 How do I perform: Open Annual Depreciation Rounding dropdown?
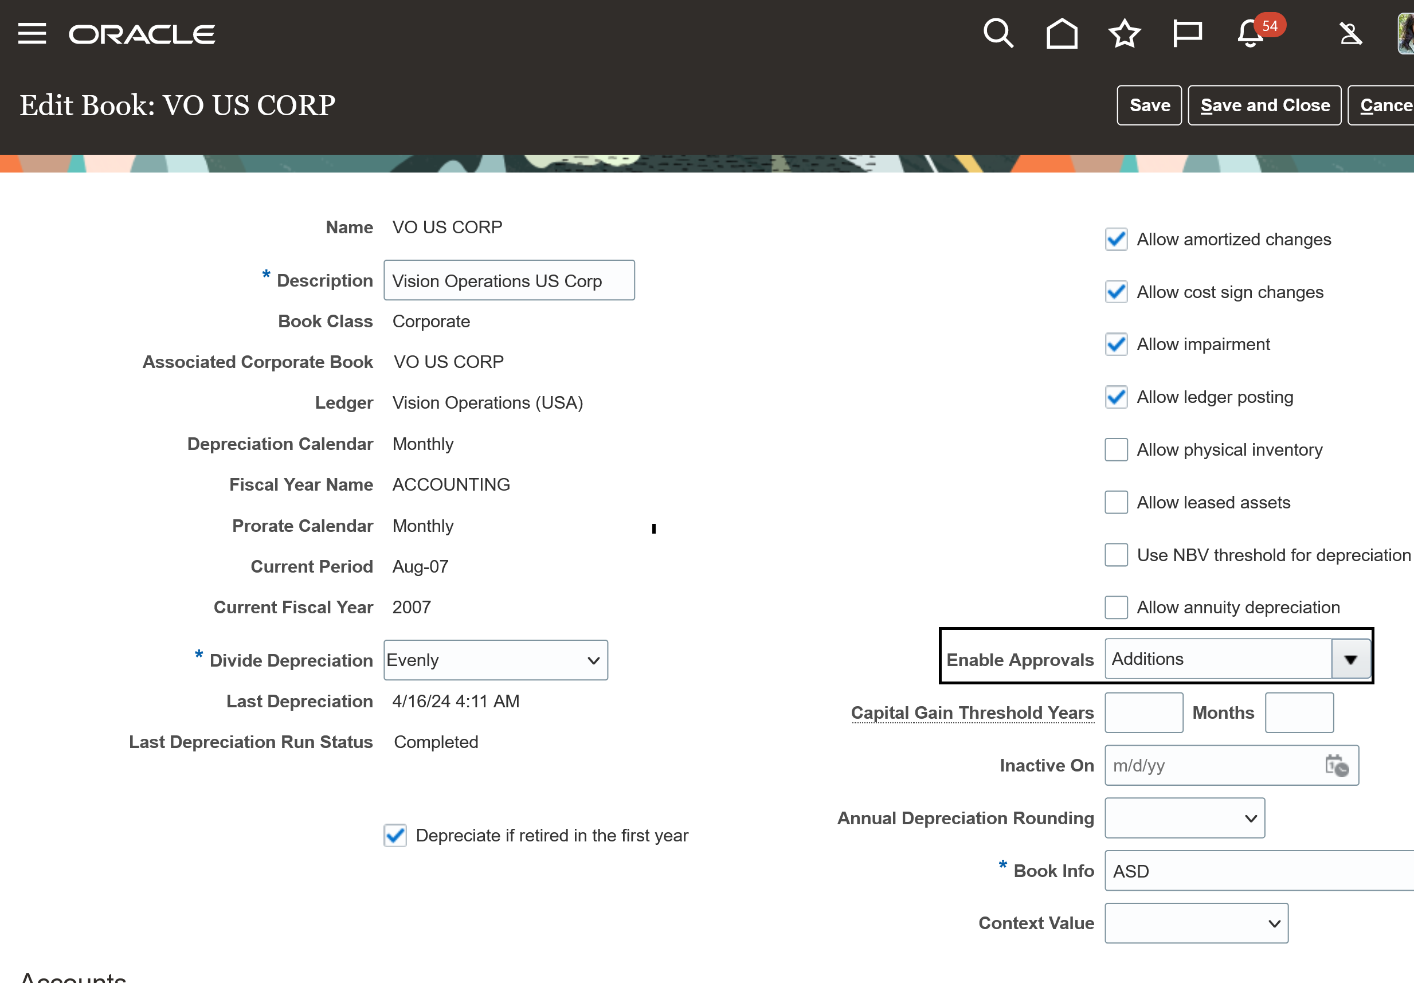[1185, 818]
